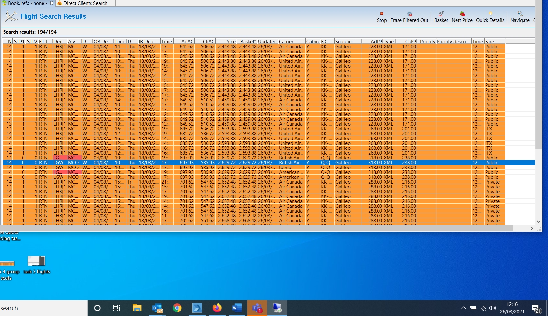Screen dimensions: 548x316
Task: Select the Iberia flight row
Action: (x=269, y=168)
